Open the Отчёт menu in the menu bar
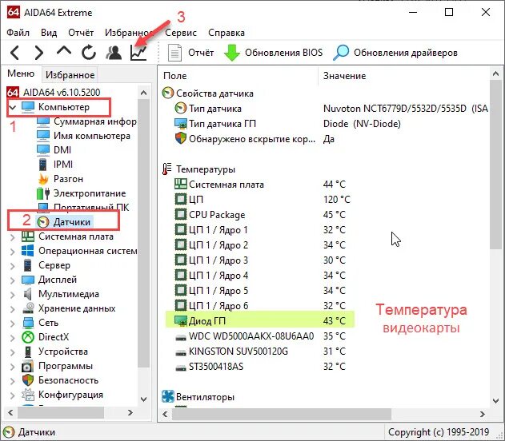 (81, 33)
